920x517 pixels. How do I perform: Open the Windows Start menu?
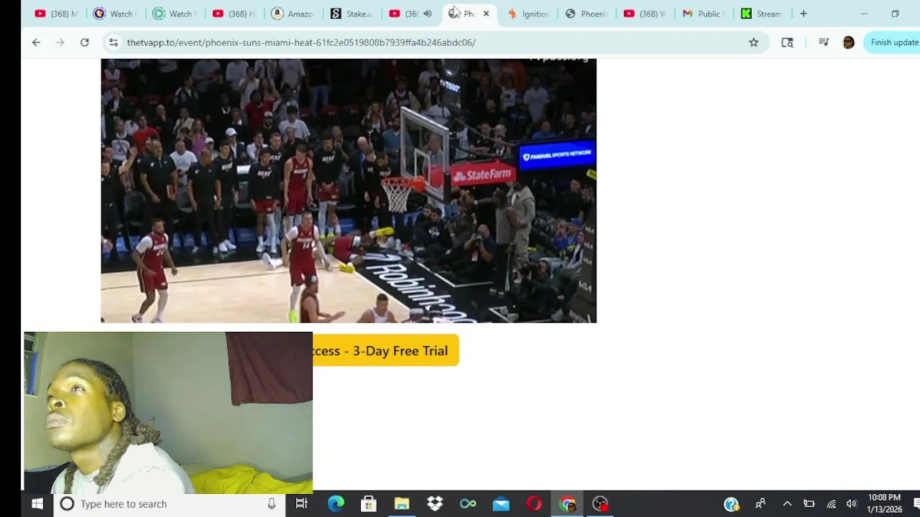[x=37, y=504]
